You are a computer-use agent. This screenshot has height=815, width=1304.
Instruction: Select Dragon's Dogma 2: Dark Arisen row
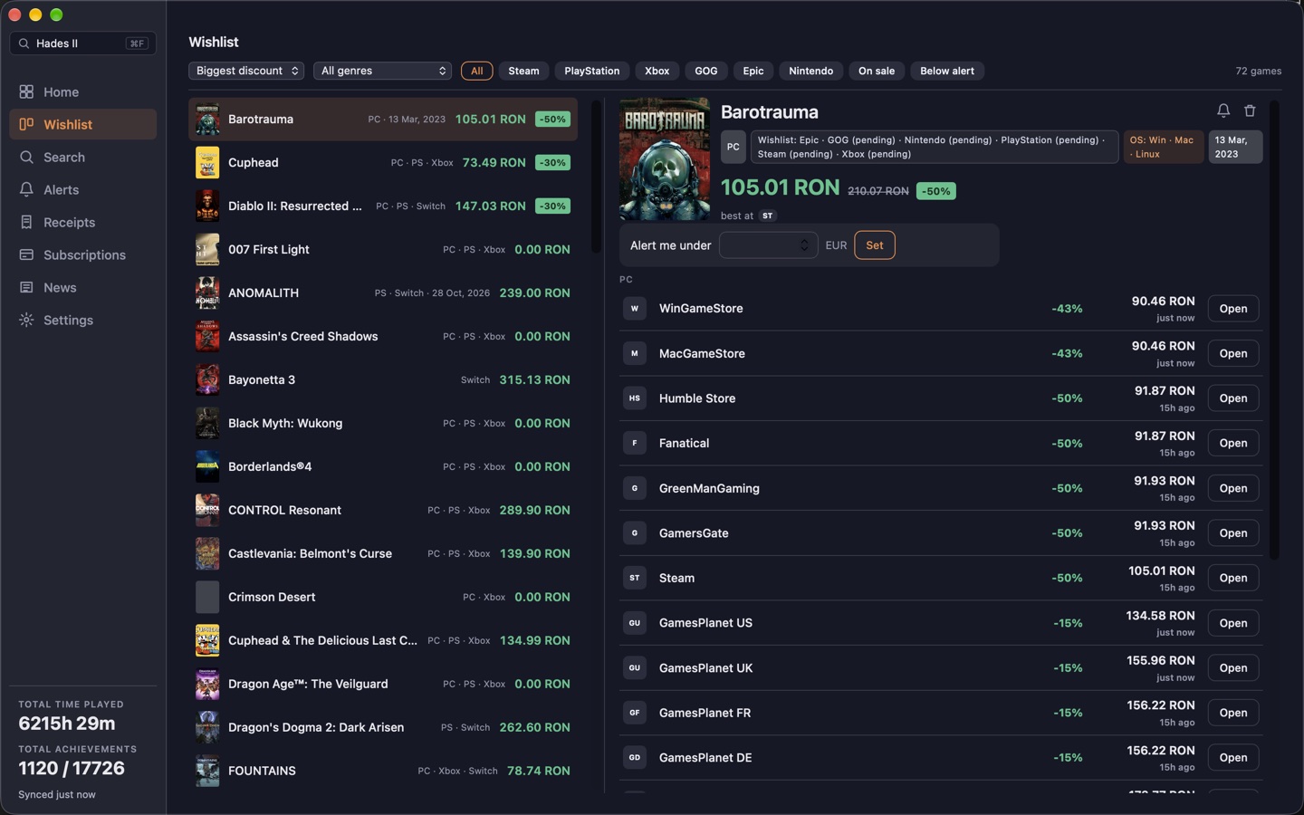[383, 728]
